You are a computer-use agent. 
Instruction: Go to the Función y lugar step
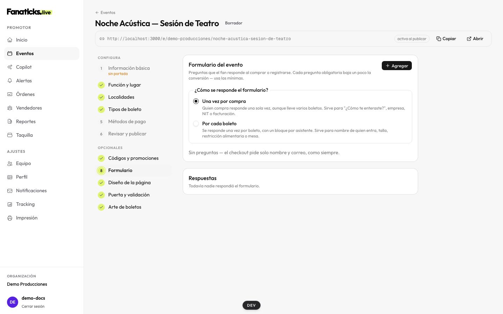pos(134,85)
